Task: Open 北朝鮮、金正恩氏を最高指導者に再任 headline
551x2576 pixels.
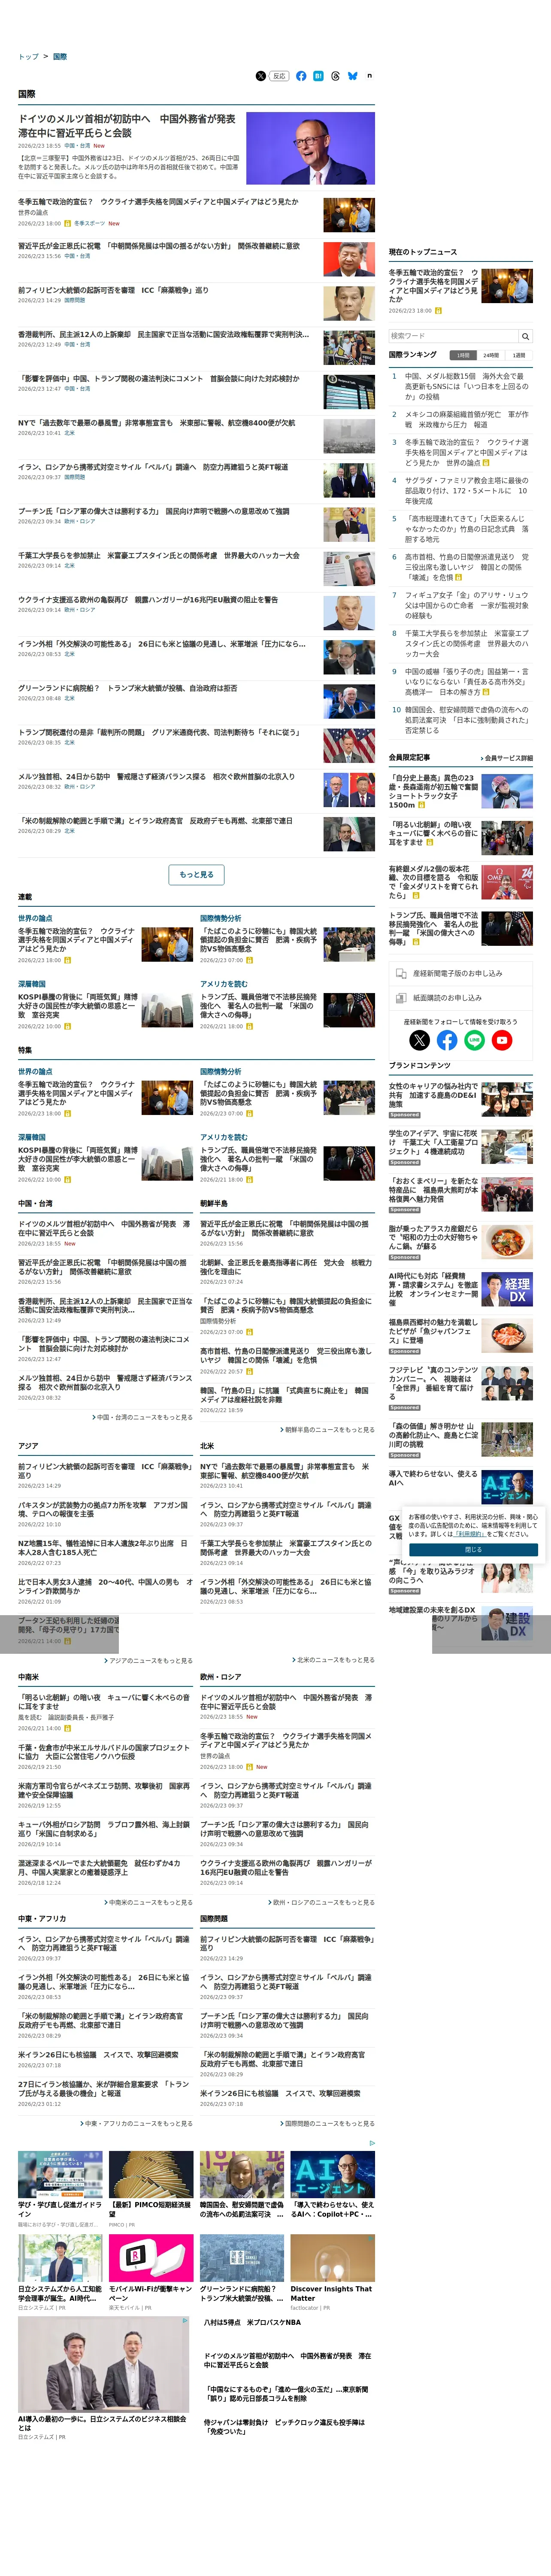Action: click(x=286, y=1267)
